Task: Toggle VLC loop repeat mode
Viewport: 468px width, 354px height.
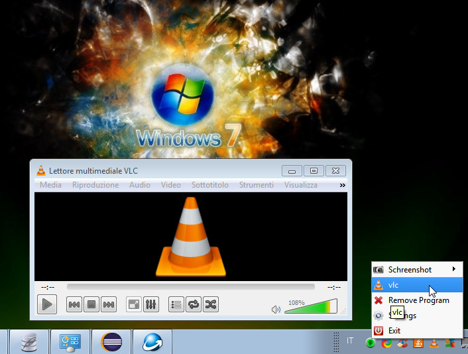Action: (x=194, y=304)
